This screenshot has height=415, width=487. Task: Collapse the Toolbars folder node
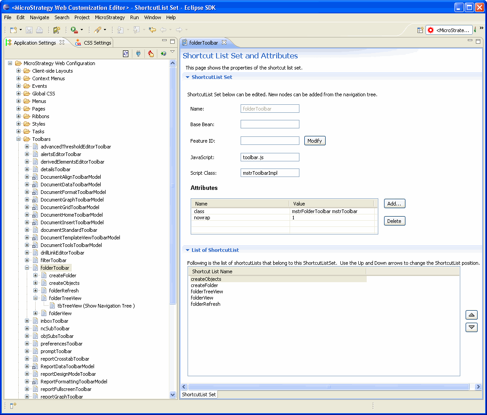pyautogui.click(x=19, y=139)
